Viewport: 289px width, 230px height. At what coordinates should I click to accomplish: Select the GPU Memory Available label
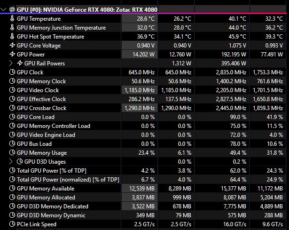pos(46,189)
